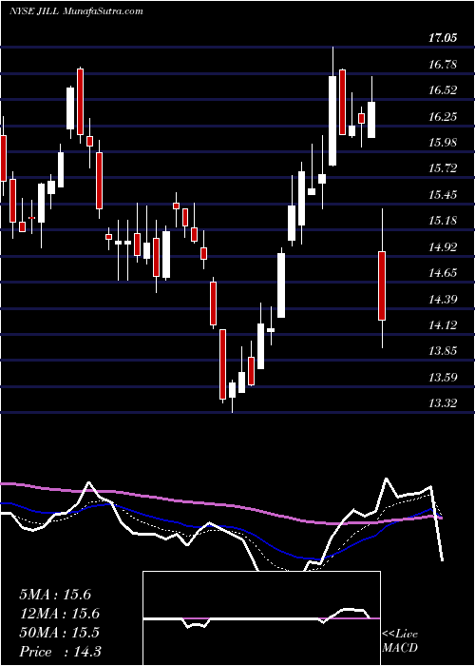Click the 13.85 price axis label
The width and height of the screenshot is (475, 666).
[443, 351]
